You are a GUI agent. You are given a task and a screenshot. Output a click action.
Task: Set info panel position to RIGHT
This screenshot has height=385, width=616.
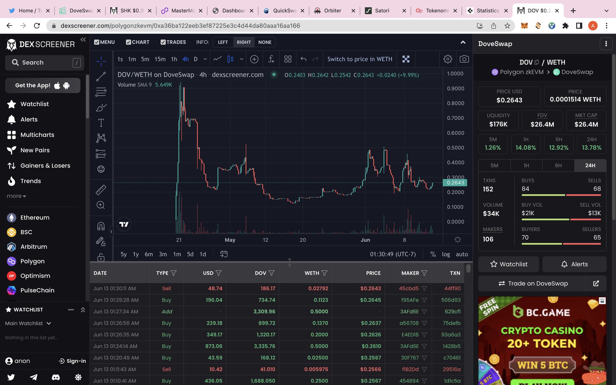(244, 42)
